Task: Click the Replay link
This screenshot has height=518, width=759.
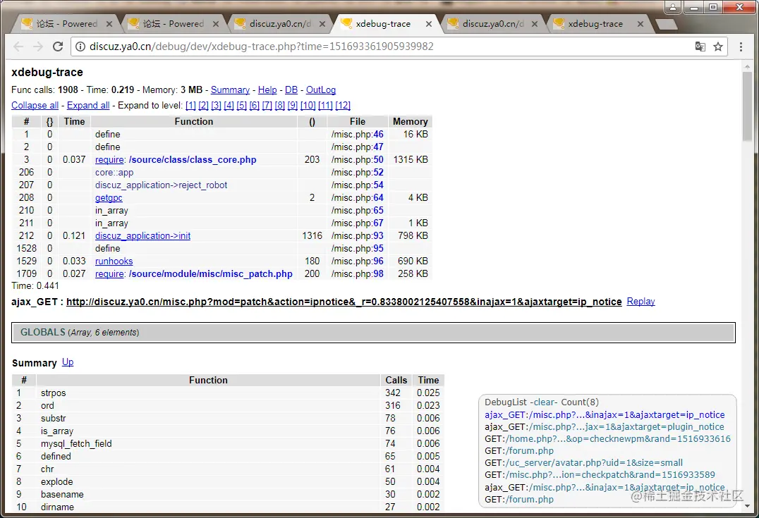Action: tap(640, 302)
